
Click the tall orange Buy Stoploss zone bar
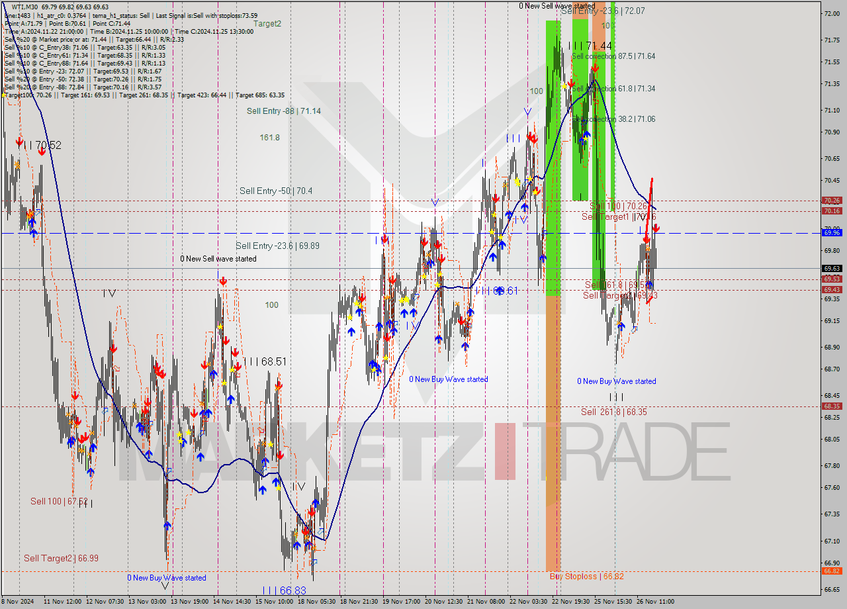pos(553,433)
